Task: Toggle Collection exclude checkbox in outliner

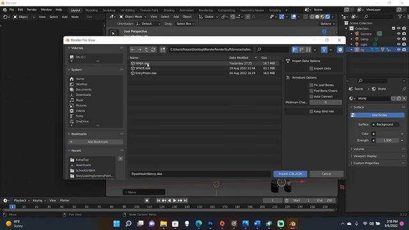Action: pos(394,28)
